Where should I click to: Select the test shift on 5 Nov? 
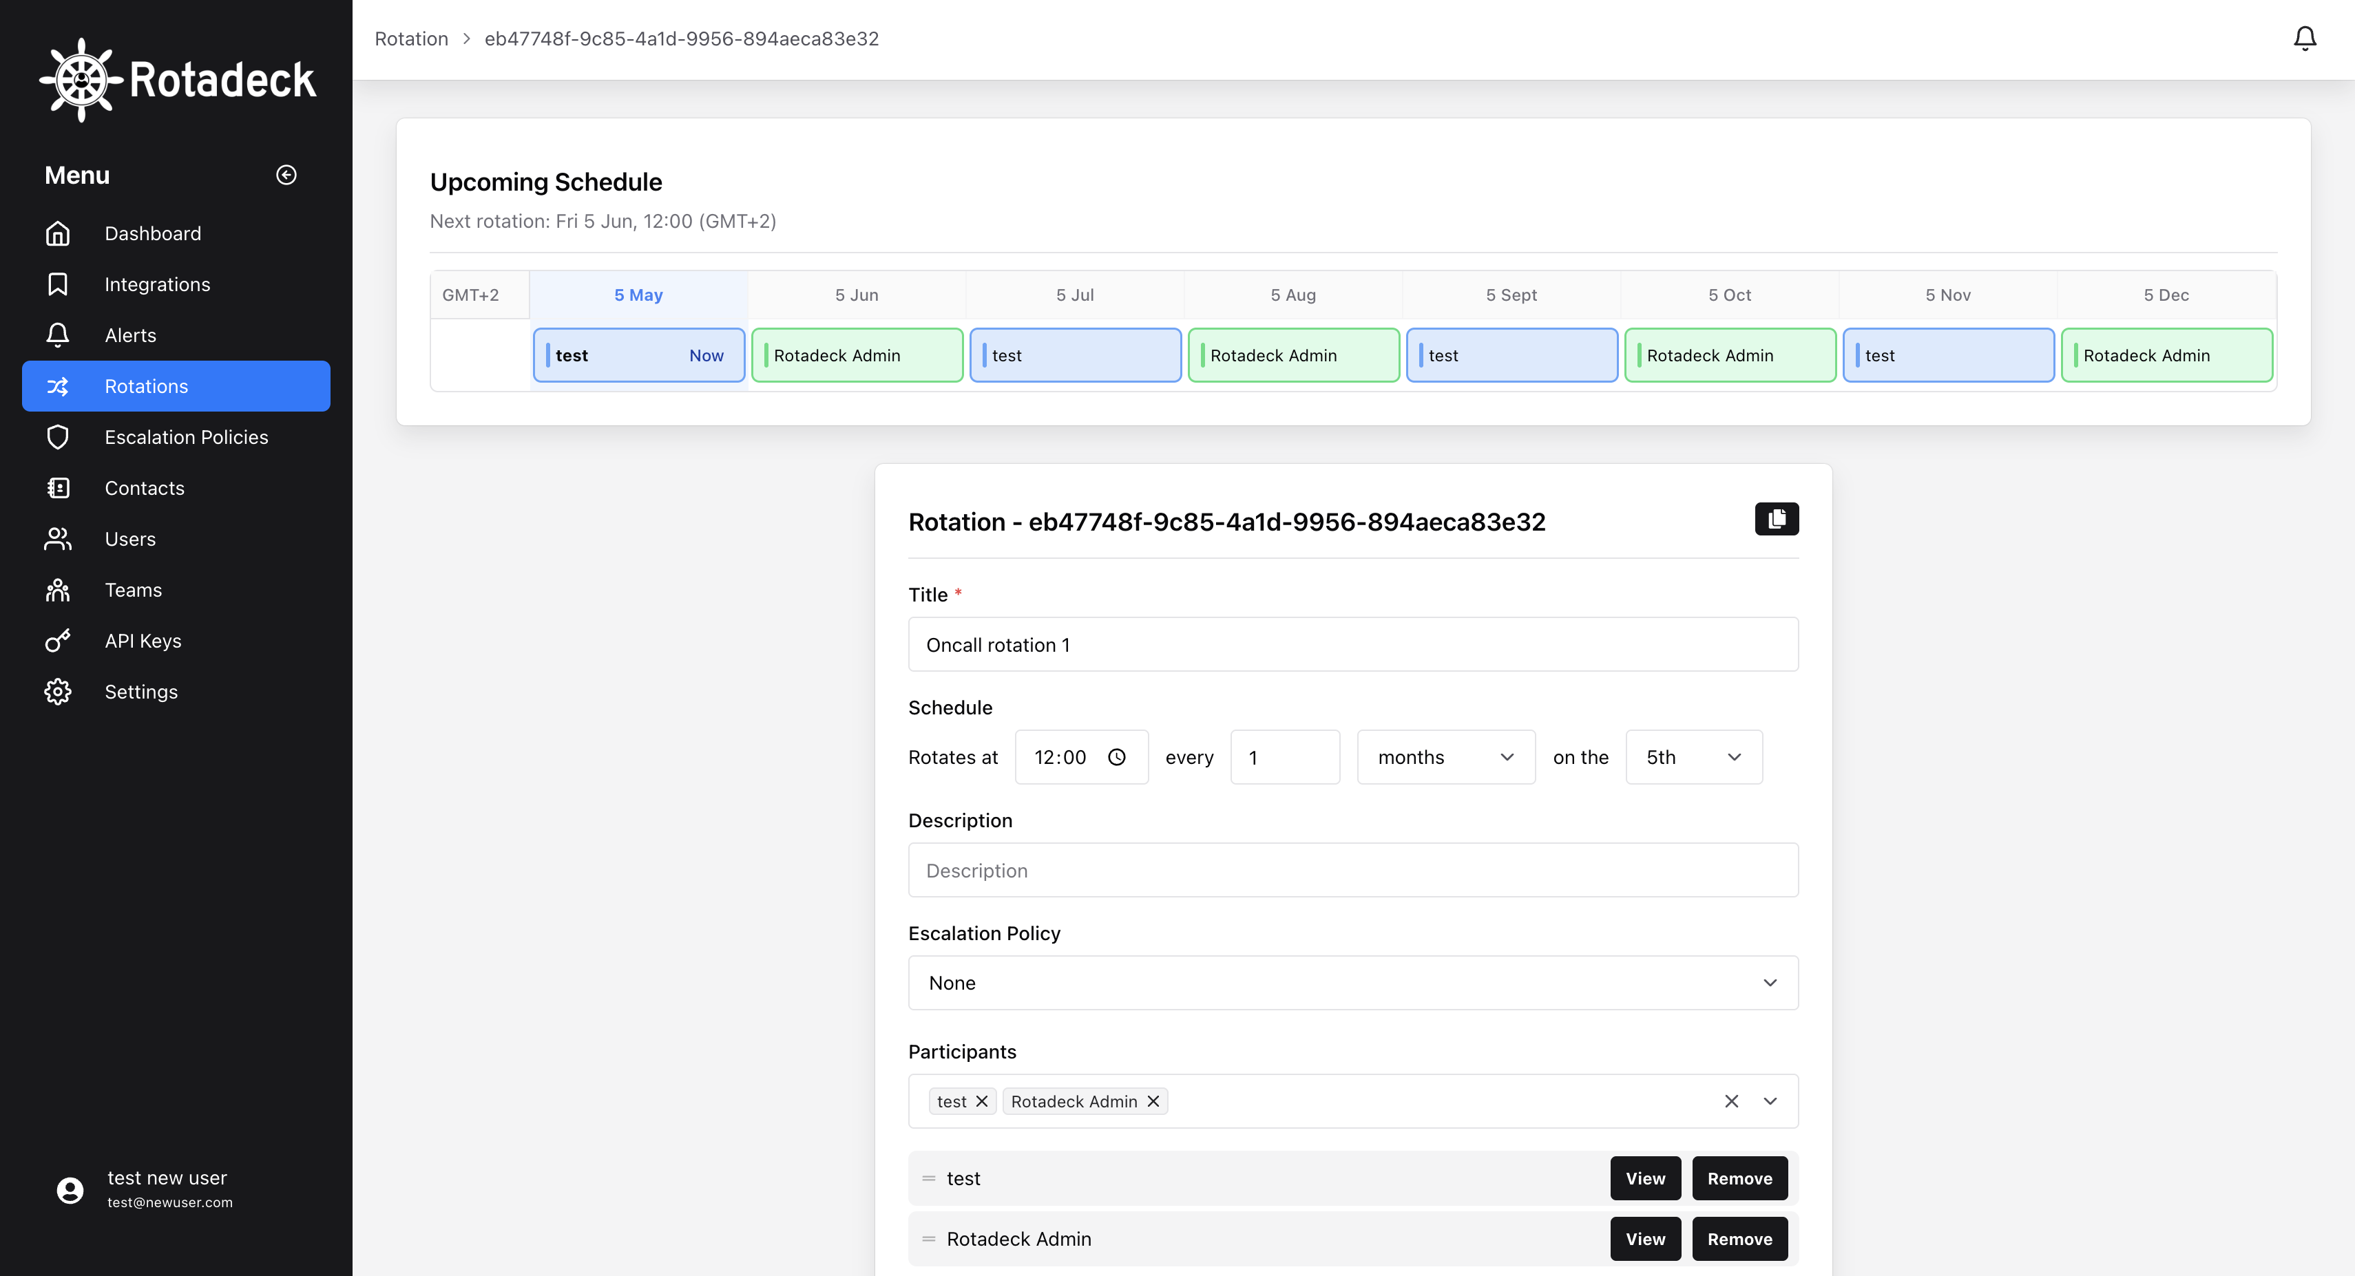coord(1948,356)
